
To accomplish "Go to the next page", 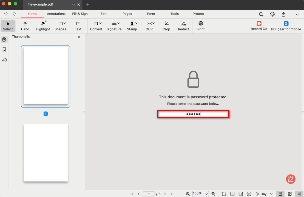I will 165,194.
